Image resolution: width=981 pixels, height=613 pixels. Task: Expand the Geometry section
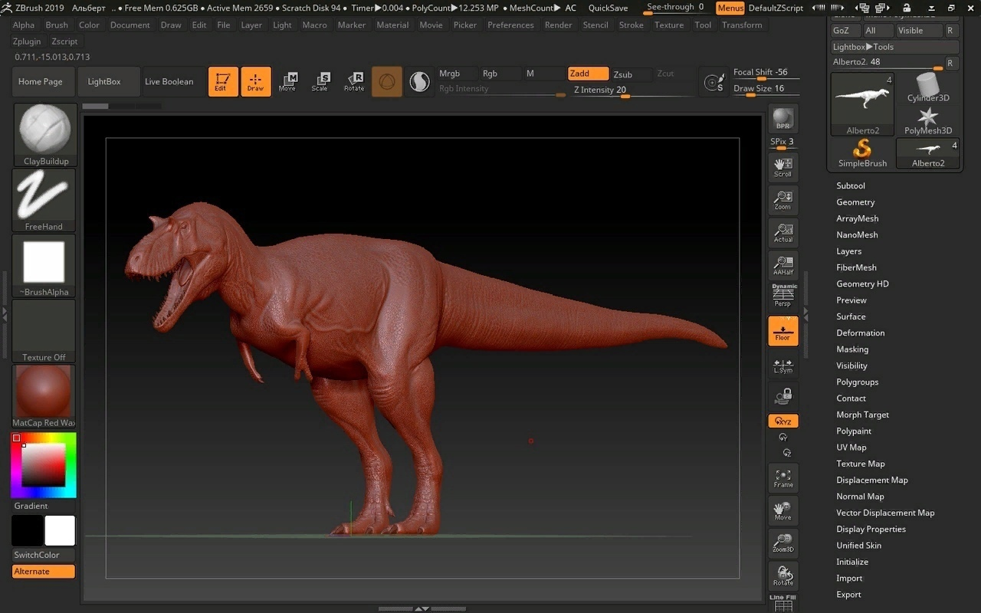855,202
